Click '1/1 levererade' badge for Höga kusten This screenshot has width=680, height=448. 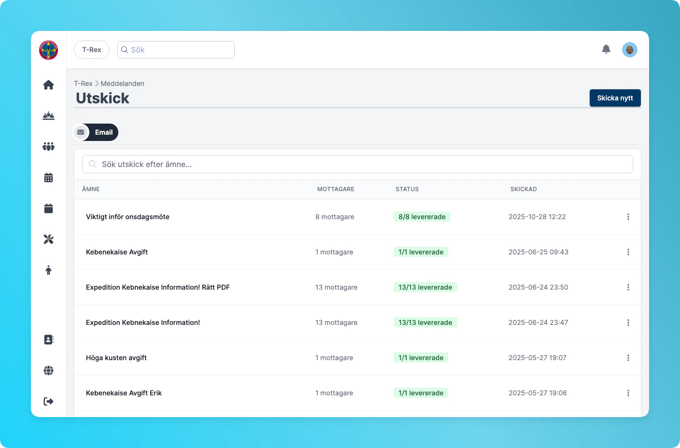421,358
